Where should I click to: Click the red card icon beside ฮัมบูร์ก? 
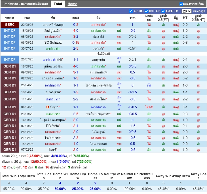point(48,107)
